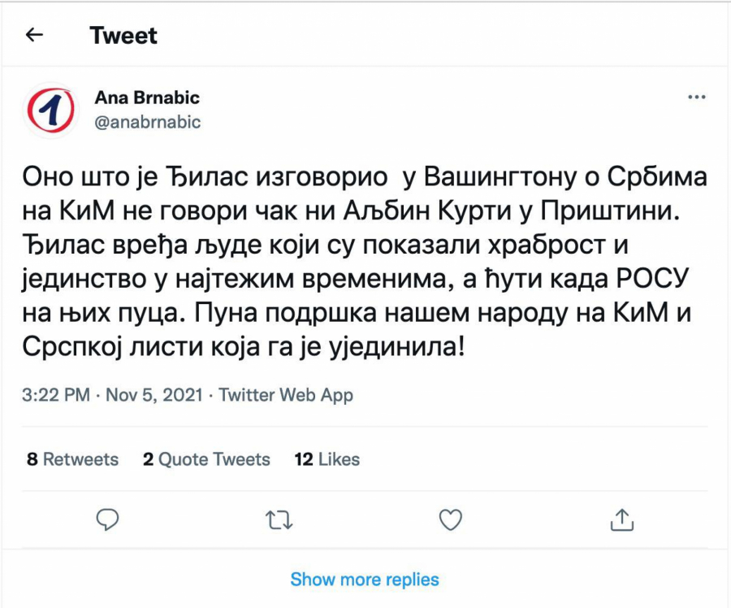Image resolution: width=731 pixels, height=608 pixels.
Task: See the 12 Likes list
Action: (326, 459)
